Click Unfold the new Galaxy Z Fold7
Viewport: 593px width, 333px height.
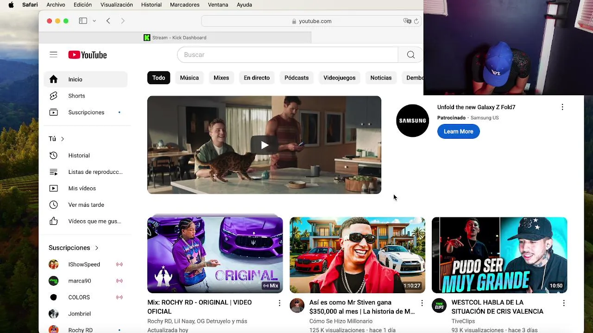(476, 107)
